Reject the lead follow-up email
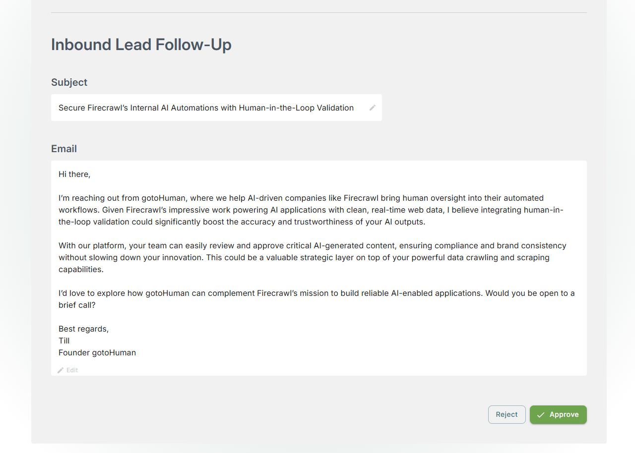This screenshot has width=635, height=453. (x=507, y=415)
